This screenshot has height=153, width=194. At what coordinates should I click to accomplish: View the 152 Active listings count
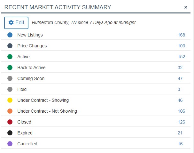182,57
